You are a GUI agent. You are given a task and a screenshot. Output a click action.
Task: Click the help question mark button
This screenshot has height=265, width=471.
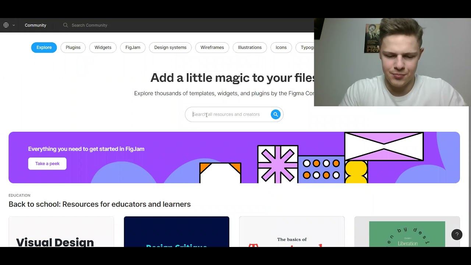point(457,235)
